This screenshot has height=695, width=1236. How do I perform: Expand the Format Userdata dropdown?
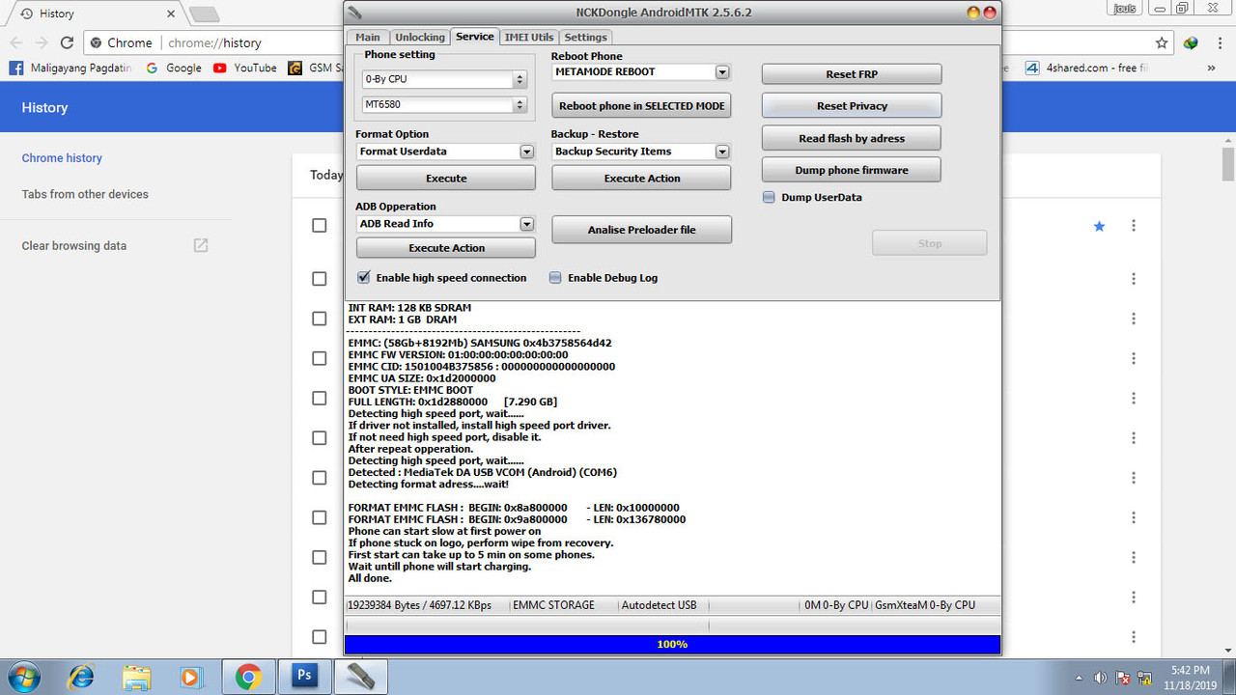[x=526, y=152]
